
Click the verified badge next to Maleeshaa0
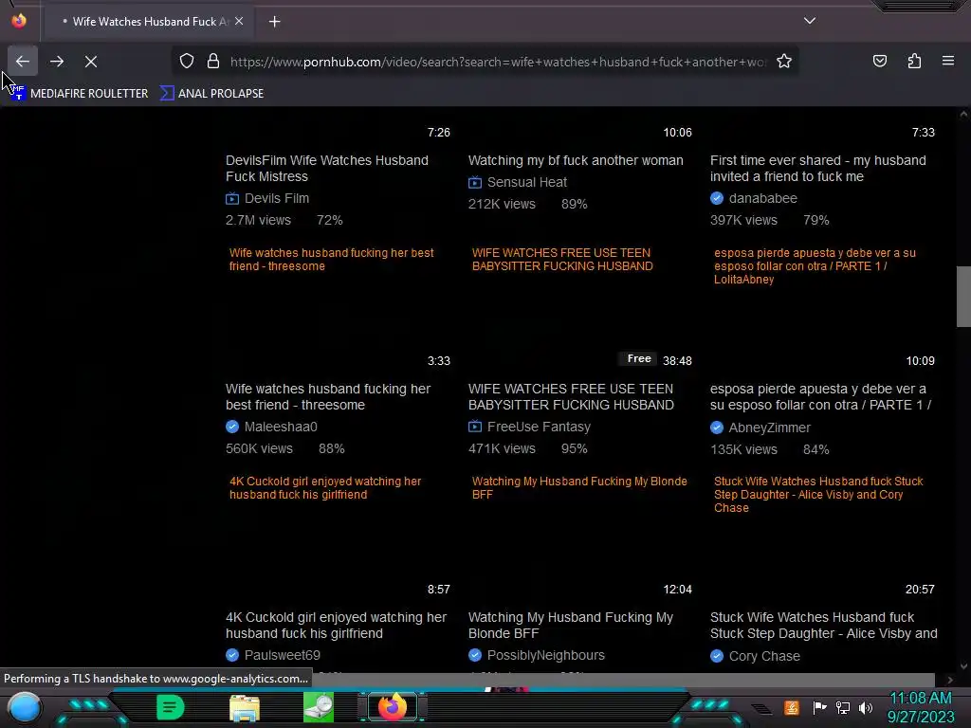232,427
